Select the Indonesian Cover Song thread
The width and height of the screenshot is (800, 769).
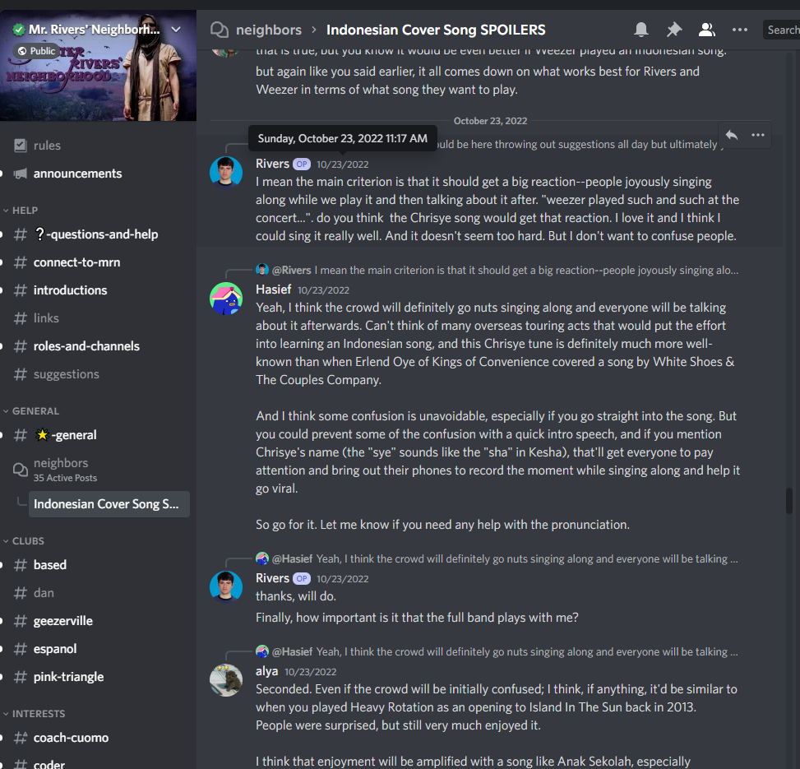[109, 504]
